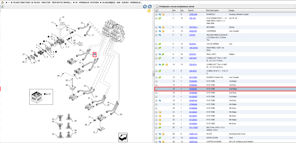This screenshot has height=143, width=296.
Task: Open T8.410 TRACTOR TIER 4B breadcrumb
Action: [x=53, y=2]
